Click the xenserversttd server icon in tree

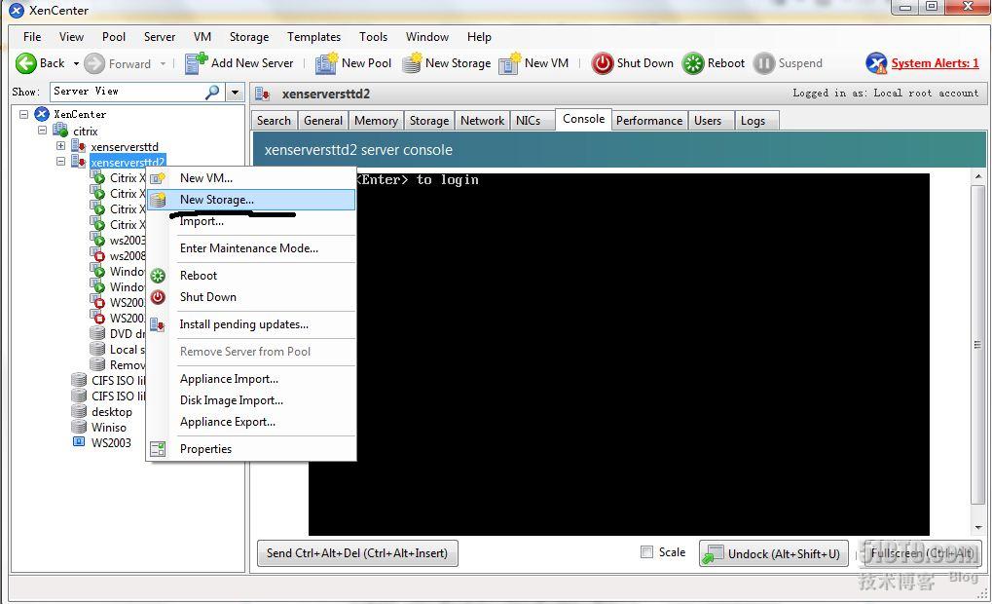point(79,146)
